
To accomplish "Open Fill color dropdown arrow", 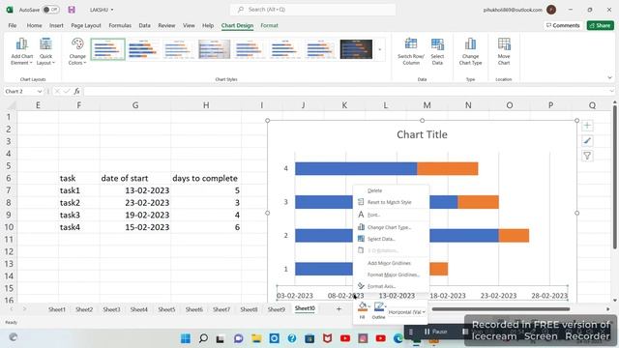I will point(369,306).
